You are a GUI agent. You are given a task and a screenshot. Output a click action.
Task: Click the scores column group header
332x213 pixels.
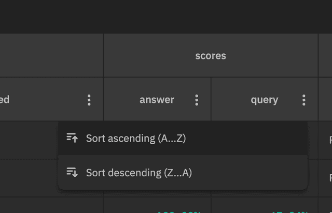(211, 56)
